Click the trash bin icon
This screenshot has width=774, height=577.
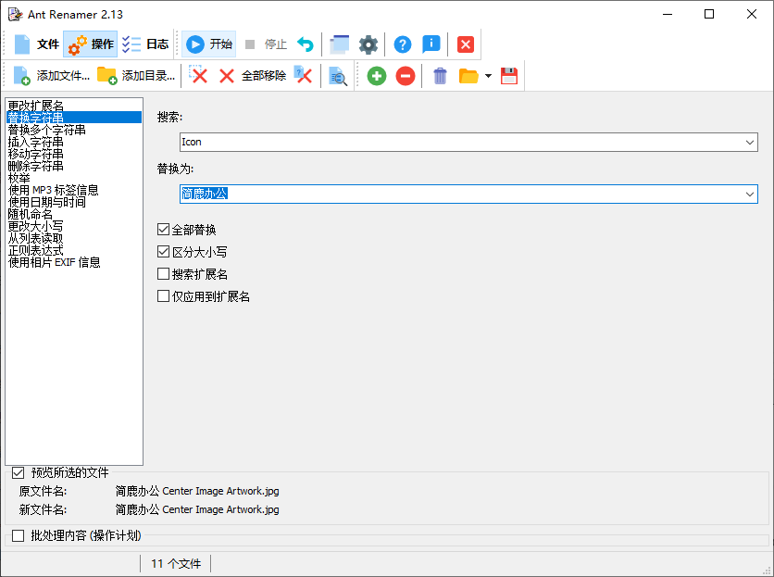coord(439,77)
